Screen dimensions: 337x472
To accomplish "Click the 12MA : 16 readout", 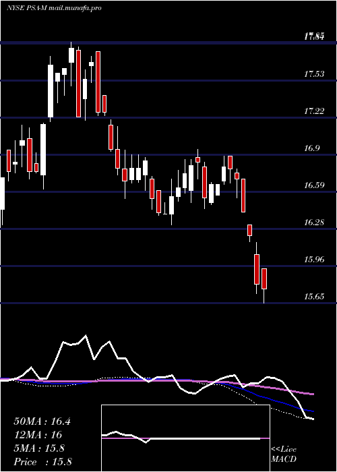I will pyautogui.click(x=38, y=435).
